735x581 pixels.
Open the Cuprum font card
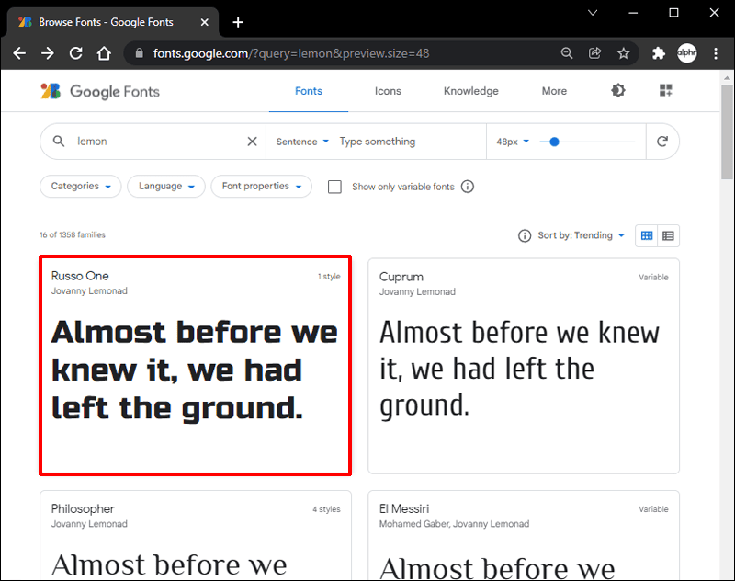point(524,365)
